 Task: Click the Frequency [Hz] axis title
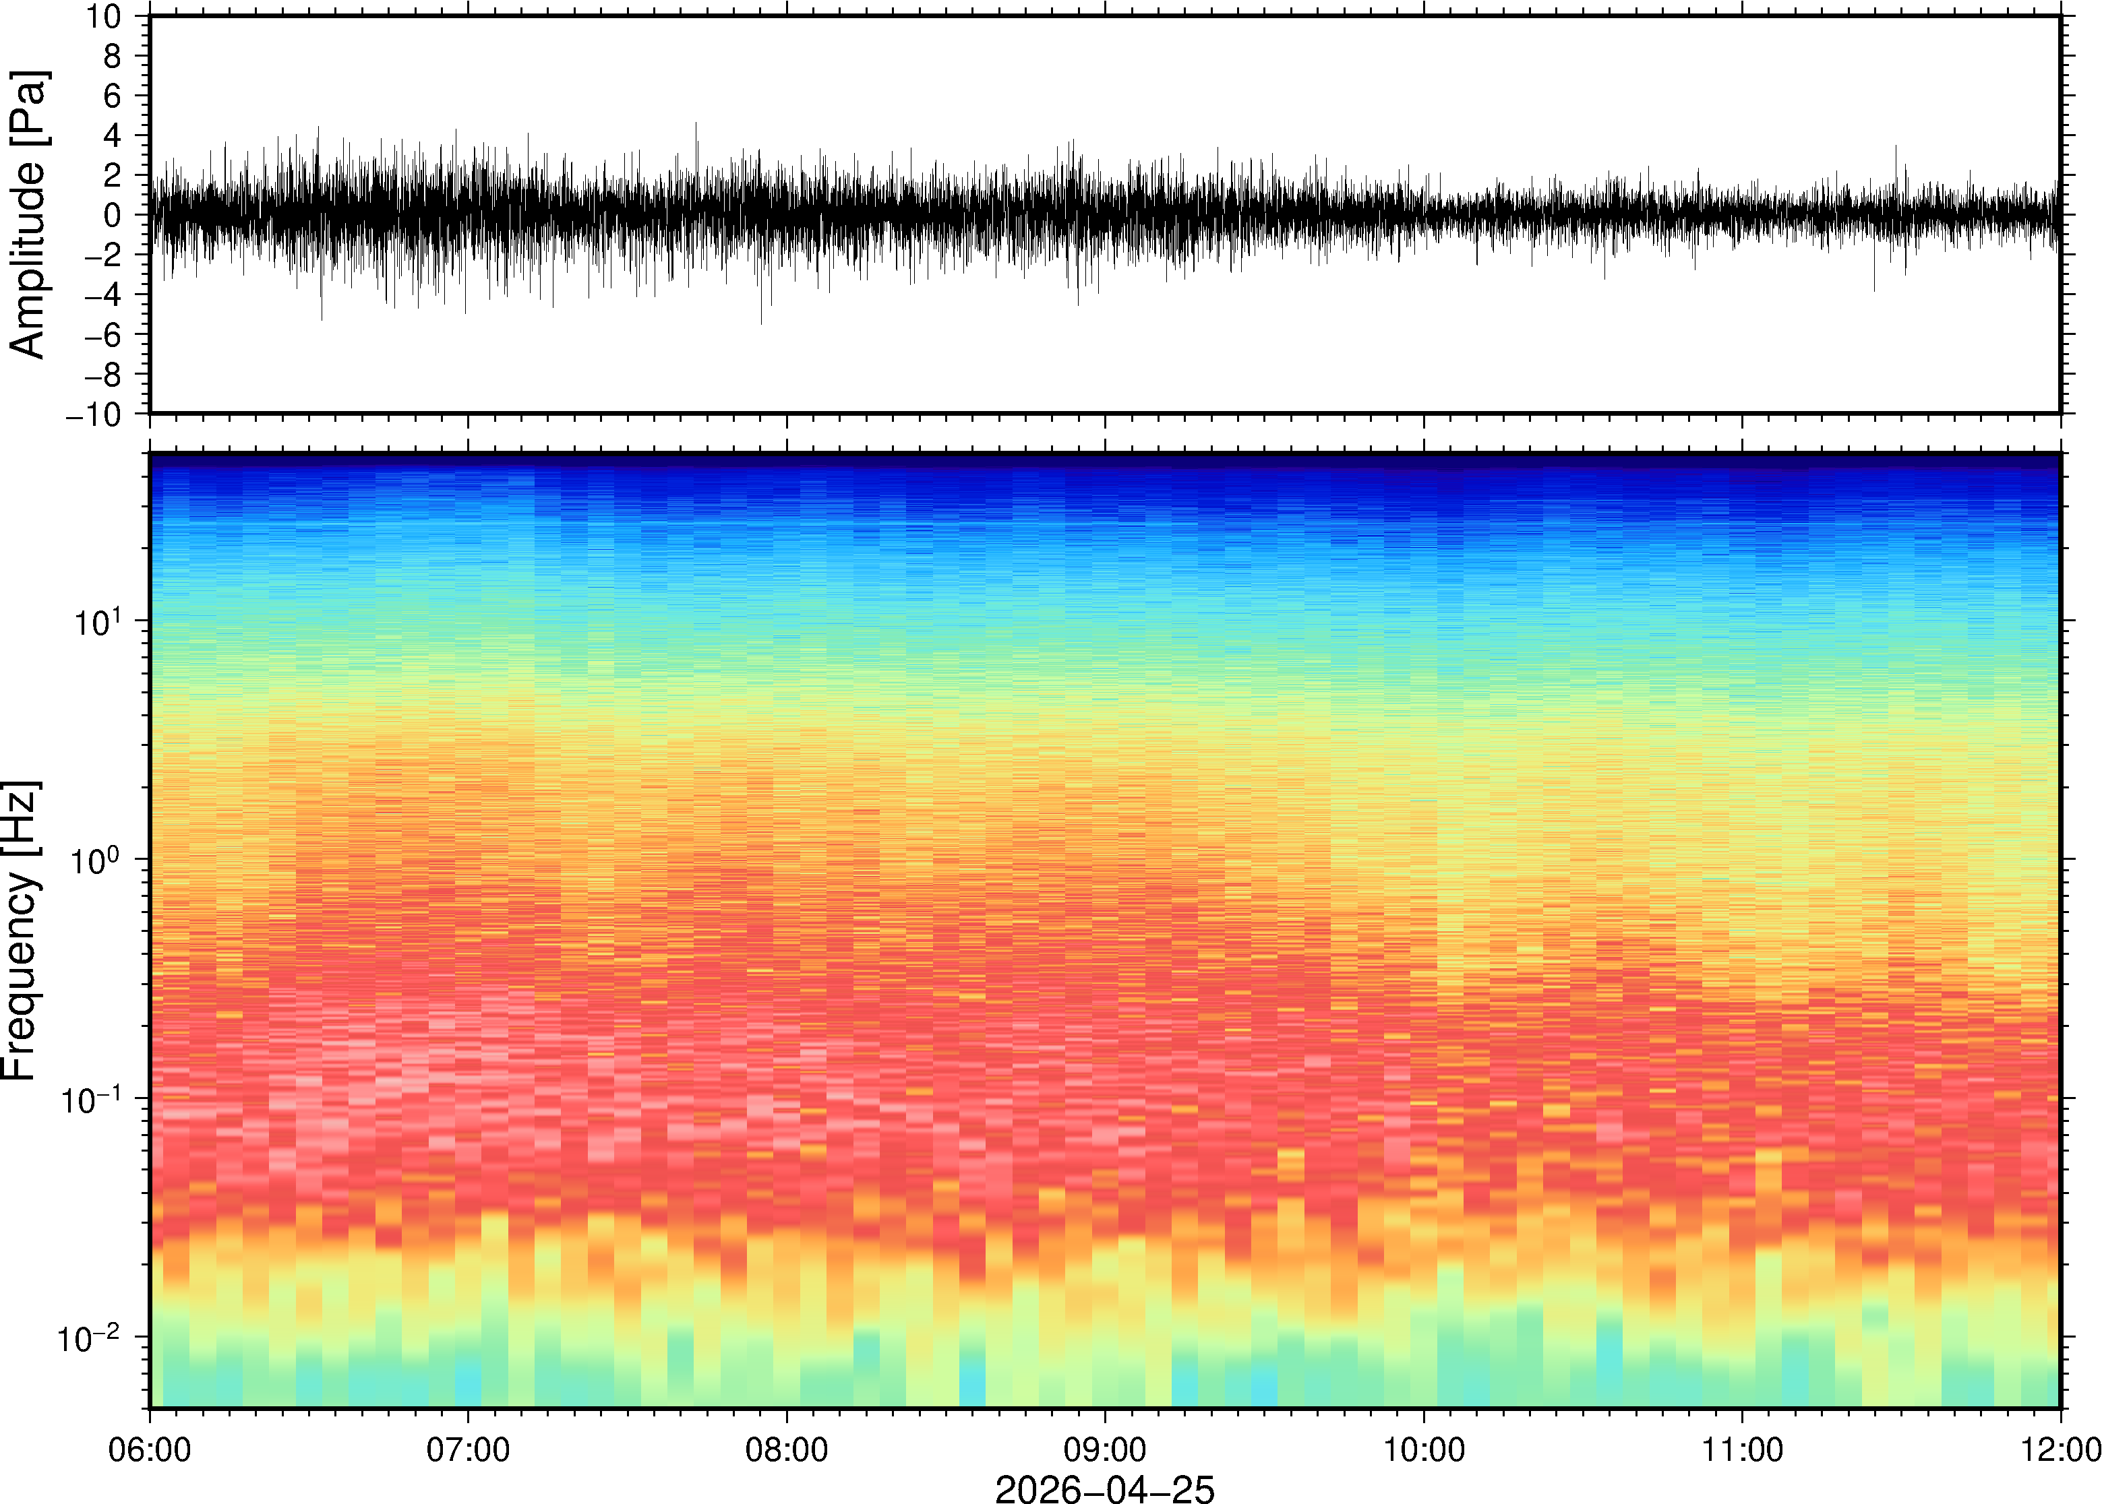20,930
